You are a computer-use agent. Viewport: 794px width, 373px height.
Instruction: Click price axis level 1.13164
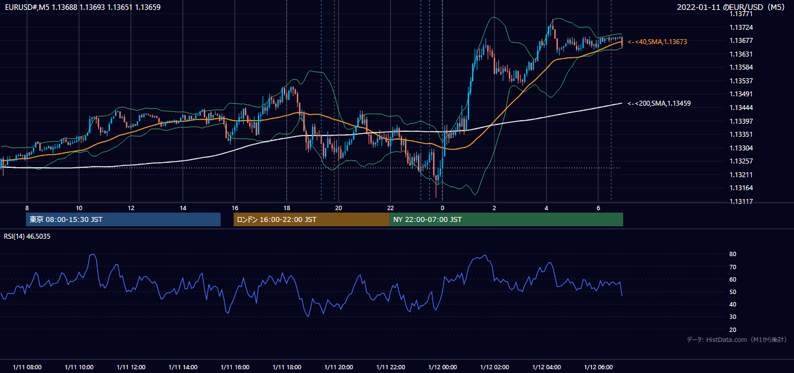tap(741, 188)
